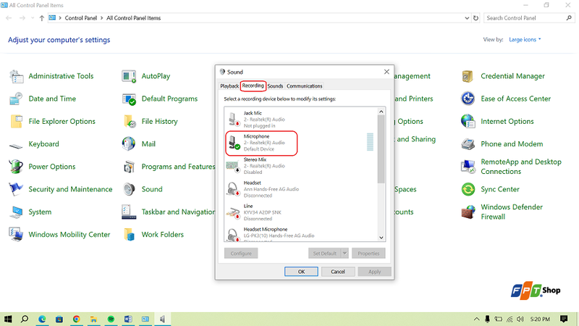579x326 pixels.
Task: Open the Windows Mobility Center icon
Action: pos(16,234)
